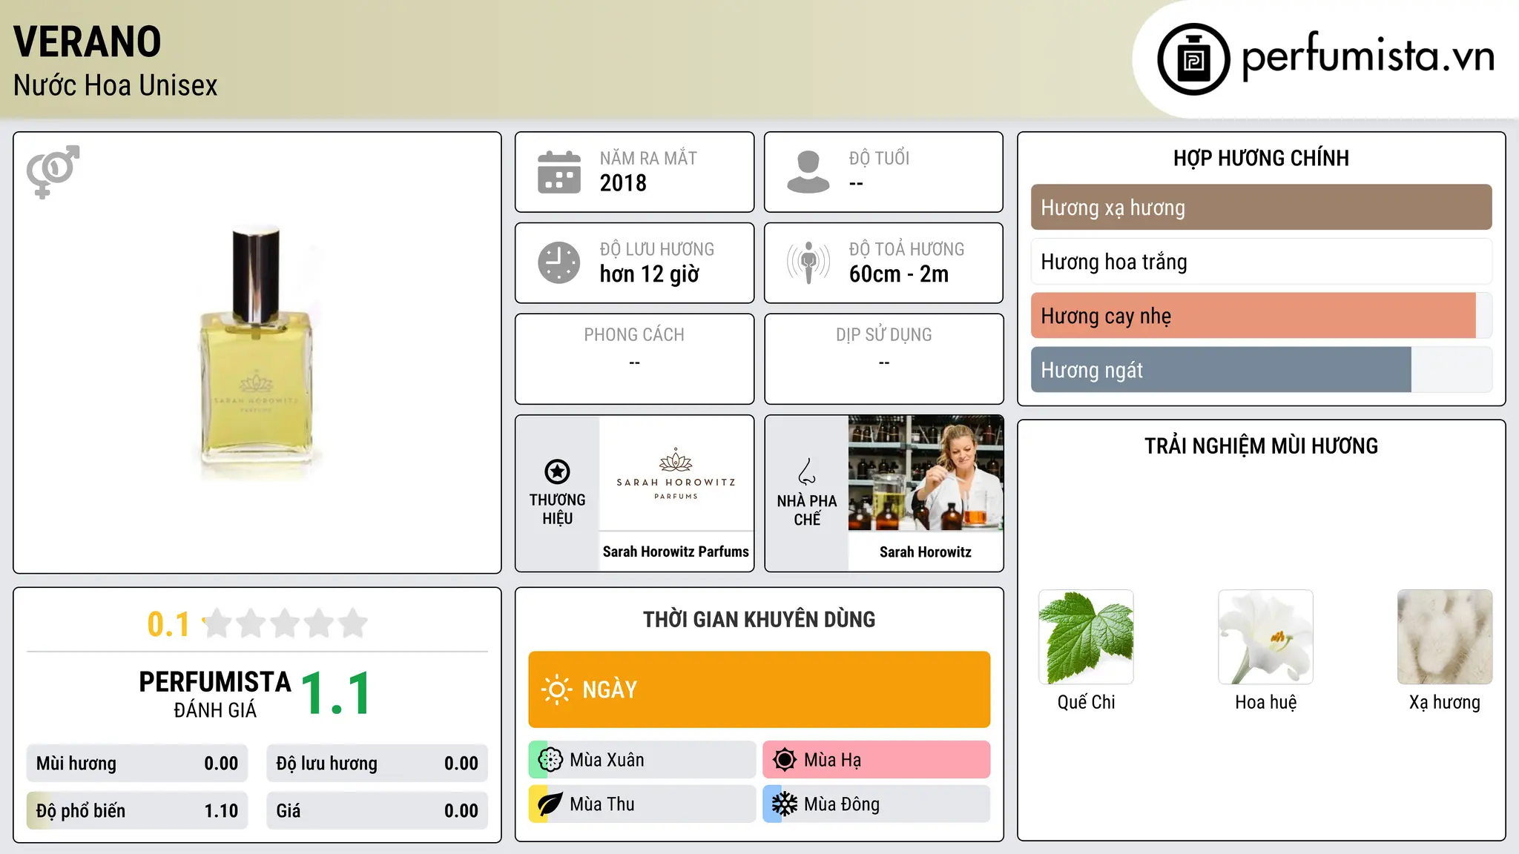
Task: Click the sun icon in the NGÀY bar
Action: click(x=556, y=689)
